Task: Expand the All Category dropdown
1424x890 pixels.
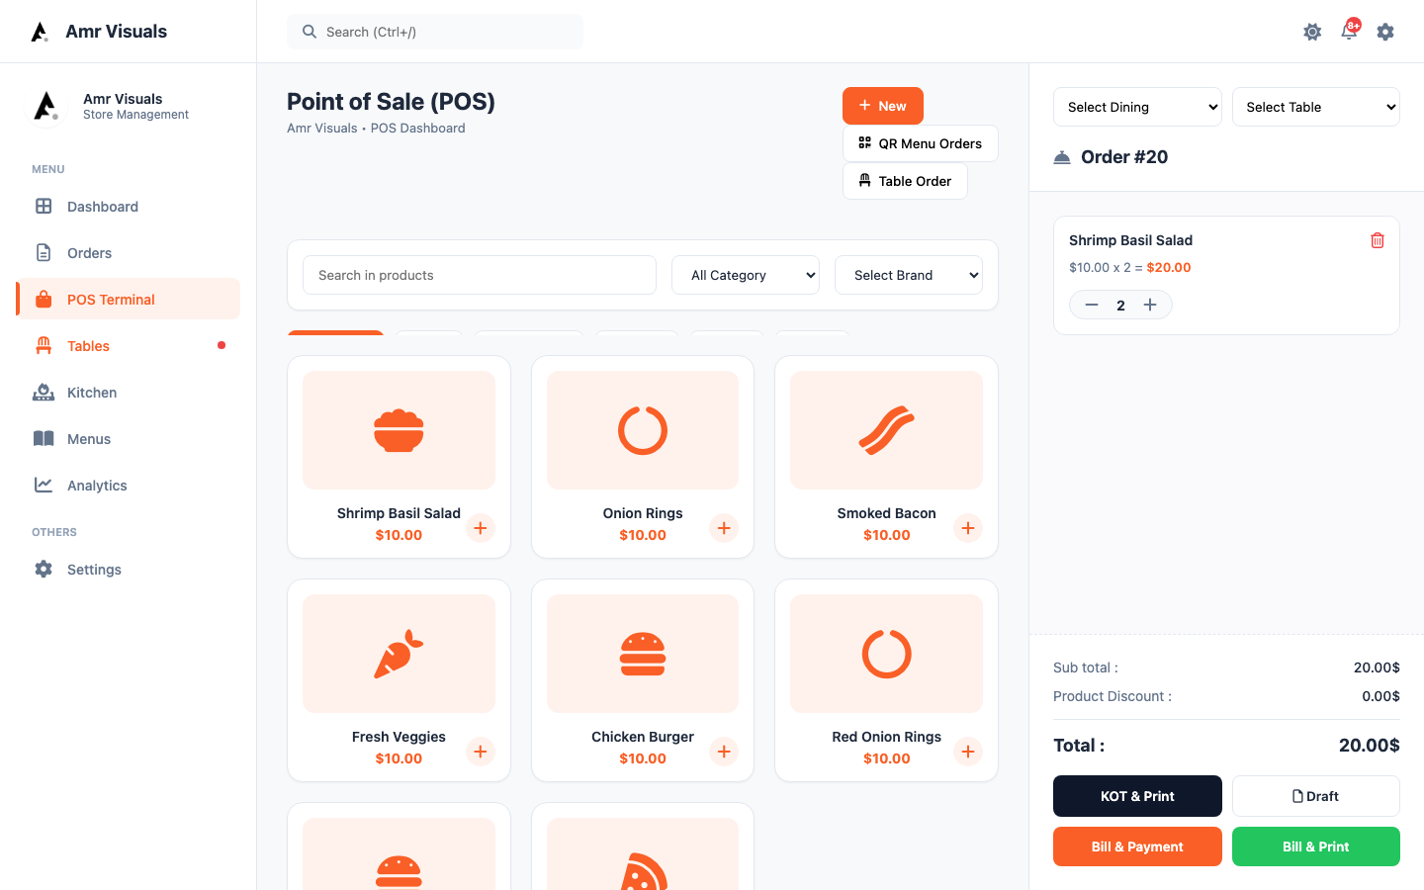Action: point(746,275)
